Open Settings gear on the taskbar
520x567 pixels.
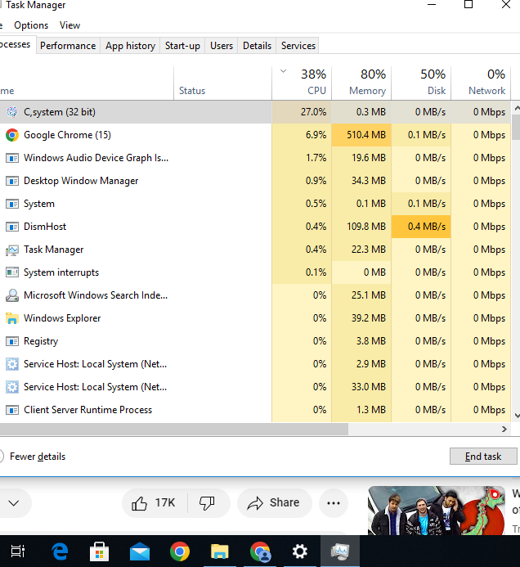coord(299,551)
